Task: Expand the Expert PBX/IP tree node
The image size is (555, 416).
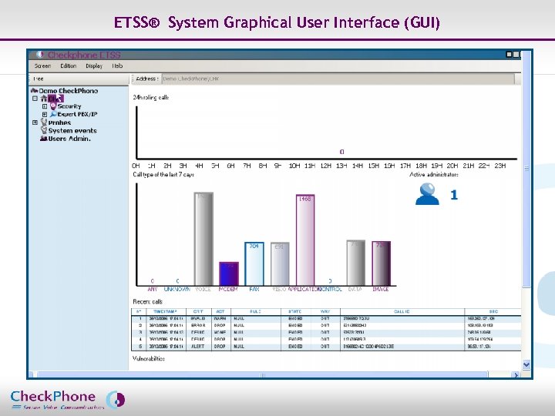Action: (x=45, y=114)
